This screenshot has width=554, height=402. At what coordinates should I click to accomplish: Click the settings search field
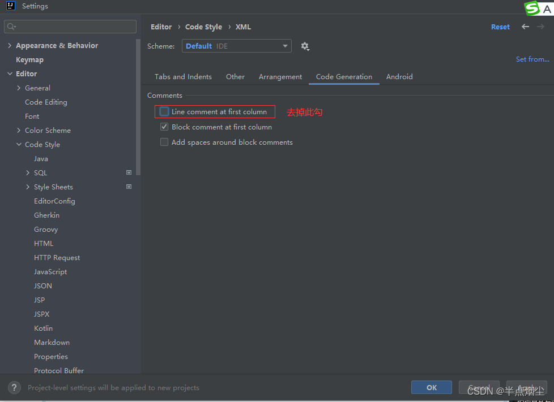click(x=70, y=27)
